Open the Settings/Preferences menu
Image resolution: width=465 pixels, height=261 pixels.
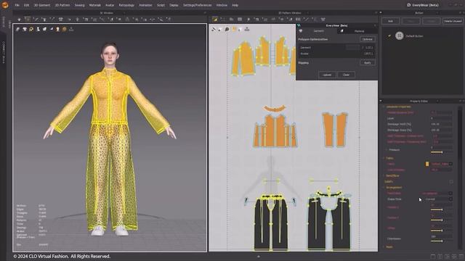197,5
